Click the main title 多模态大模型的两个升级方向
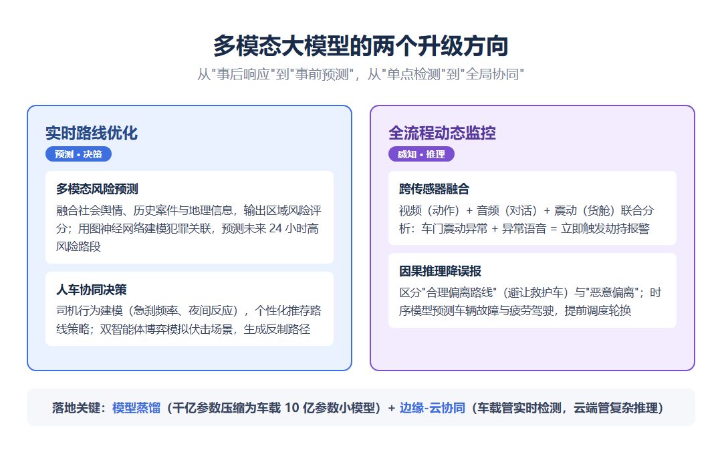Viewport: 722px width, 474px height. [x=360, y=45]
